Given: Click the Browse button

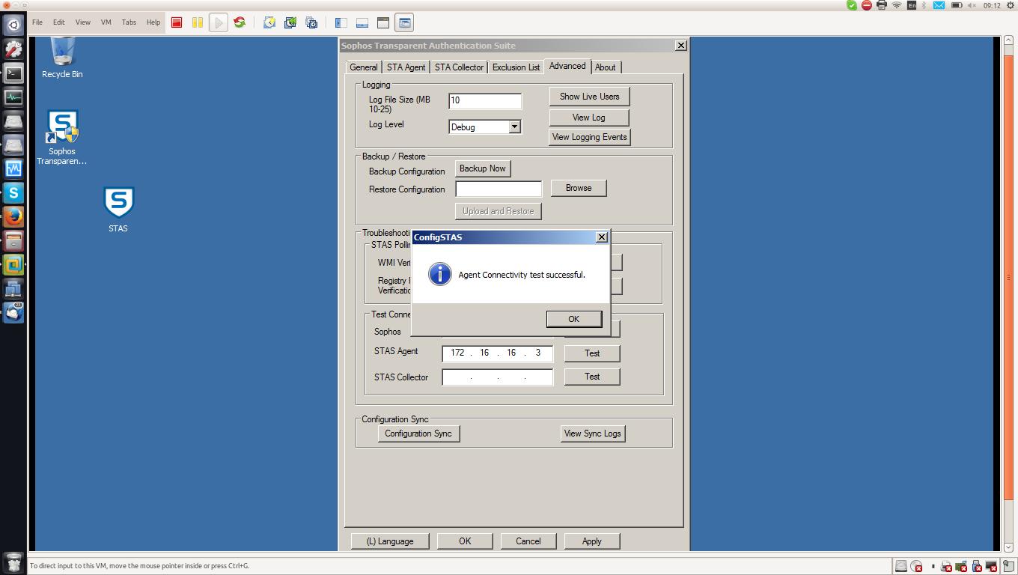Looking at the screenshot, I should tap(579, 188).
